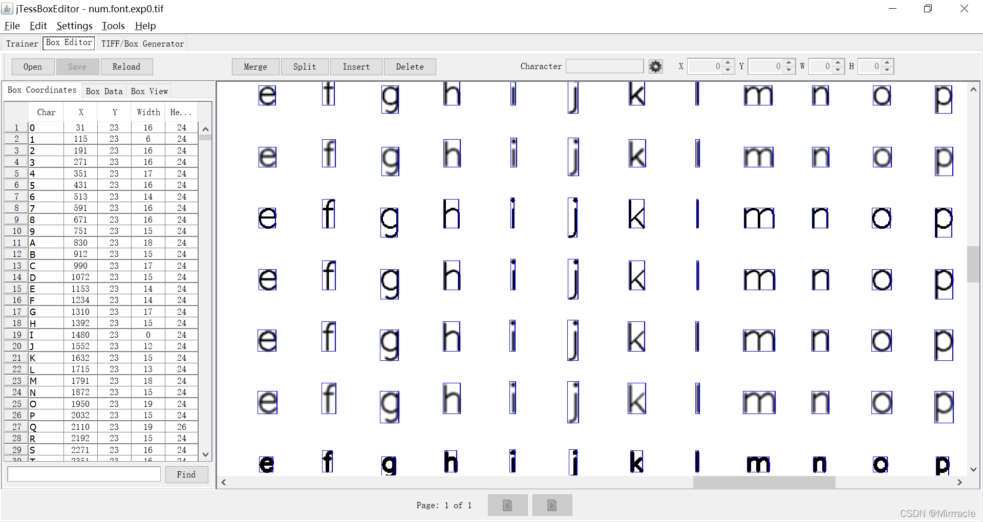The image size is (983, 522).
Task: Focus the Character input field
Action: 605,66
